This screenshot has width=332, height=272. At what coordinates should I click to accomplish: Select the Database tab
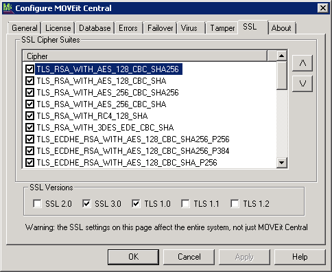point(95,28)
